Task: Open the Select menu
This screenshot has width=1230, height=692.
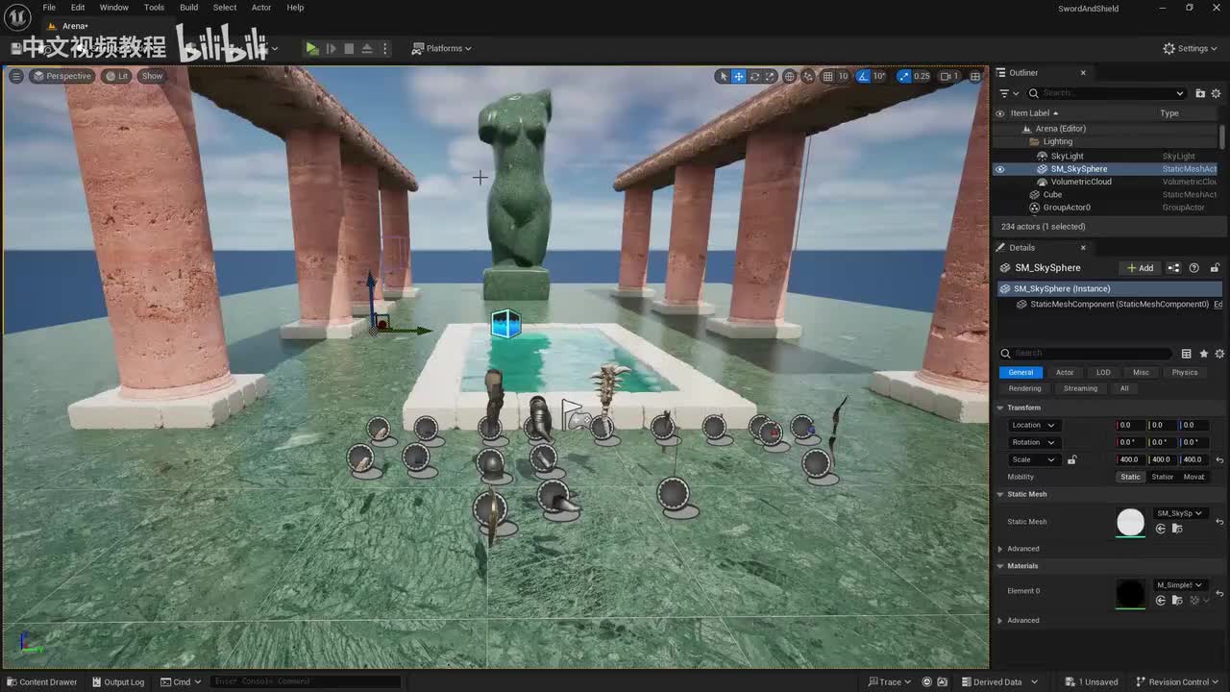Action: pyautogui.click(x=225, y=8)
